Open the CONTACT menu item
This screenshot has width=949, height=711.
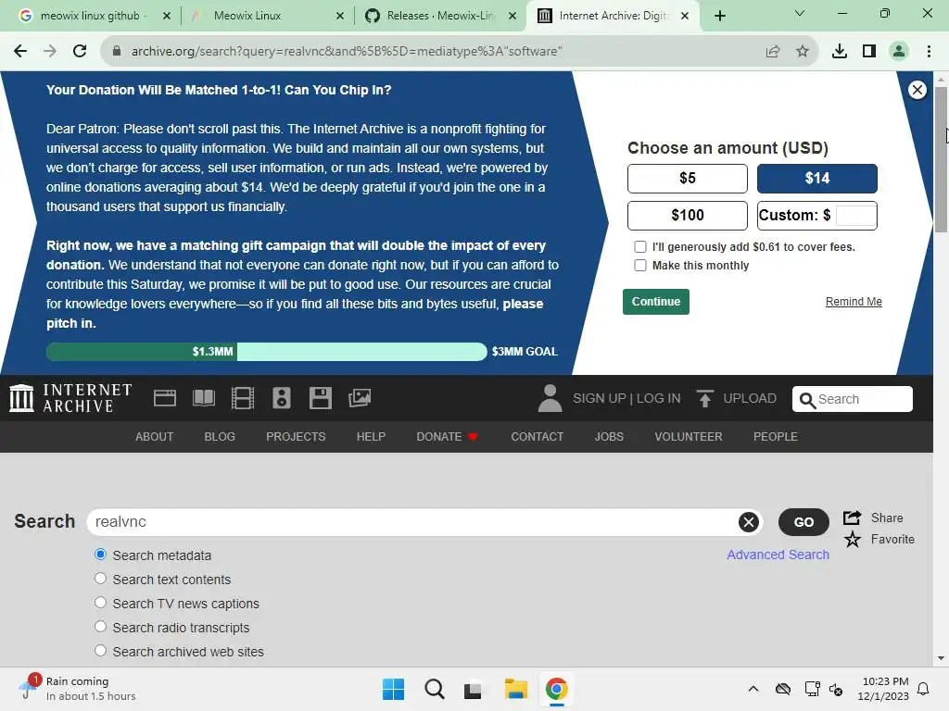(x=537, y=437)
